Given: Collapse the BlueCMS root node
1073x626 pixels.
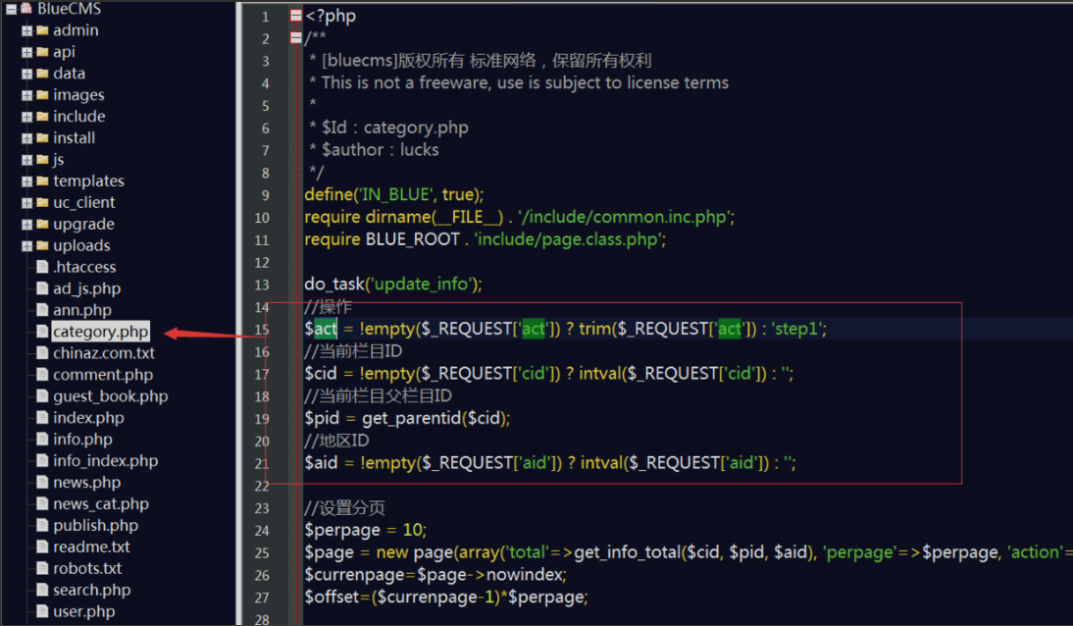Looking at the screenshot, I should pos(11,9).
